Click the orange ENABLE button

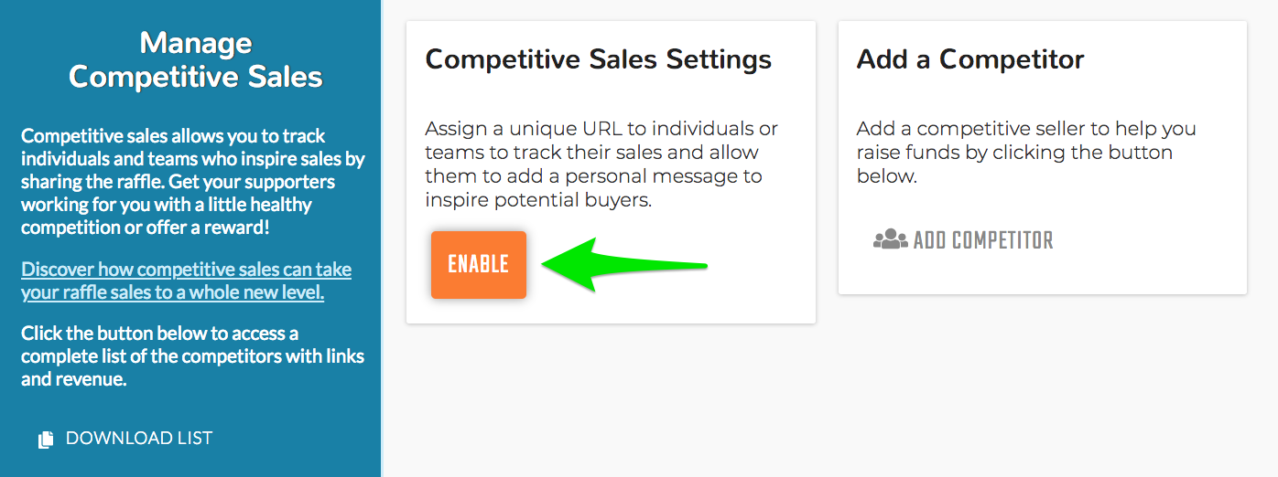pos(479,265)
